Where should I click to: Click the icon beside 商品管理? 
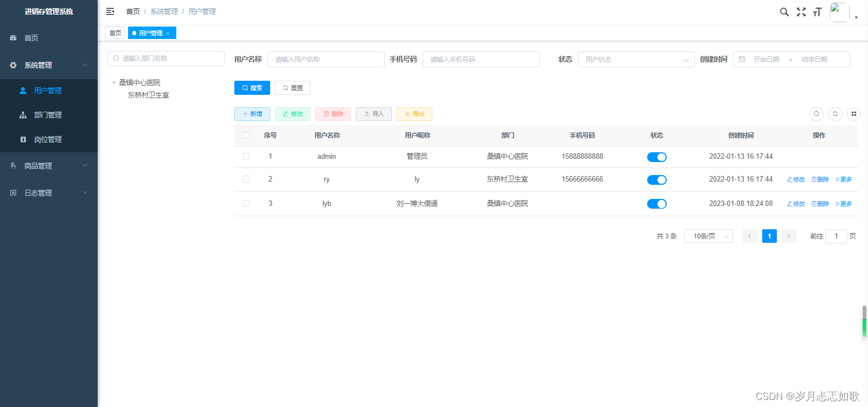(x=13, y=166)
